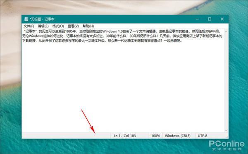This screenshot has width=248, height=154.
Task: Click the 100% zoom indicator
Action: 156,136
